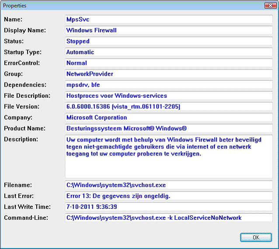Click the 'Status:' label
Image resolution: width=279 pixels, height=249 pixels.
[14, 41]
